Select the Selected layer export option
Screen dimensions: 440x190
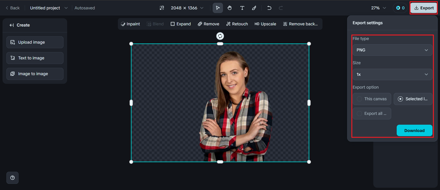point(413,99)
